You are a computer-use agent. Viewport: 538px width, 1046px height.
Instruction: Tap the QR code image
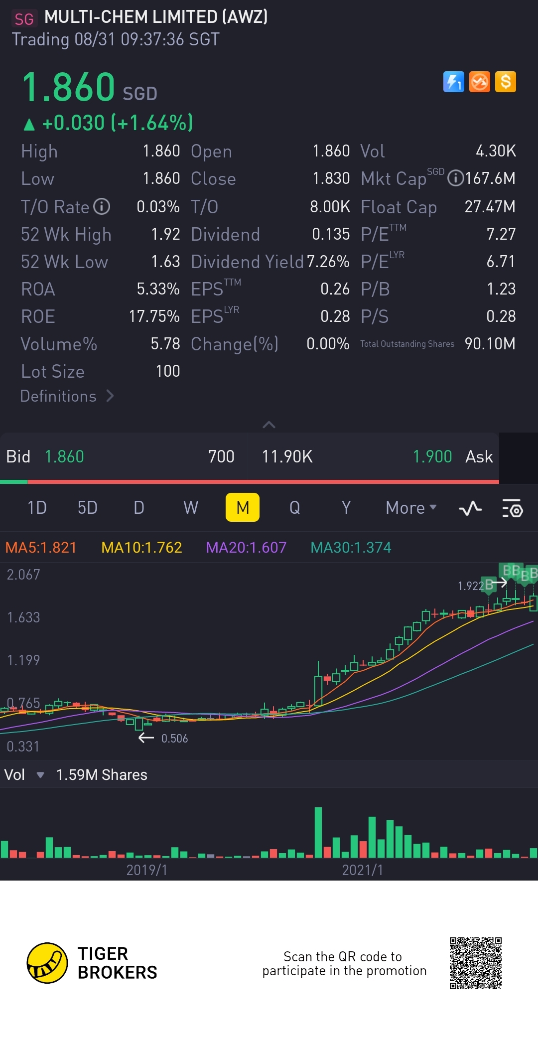pyautogui.click(x=476, y=963)
